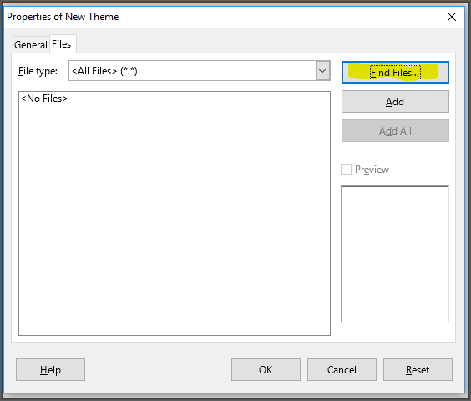Toggle preview via the Preview label text
This screenshot has height=401, width=471.
[x=372, y=170]
